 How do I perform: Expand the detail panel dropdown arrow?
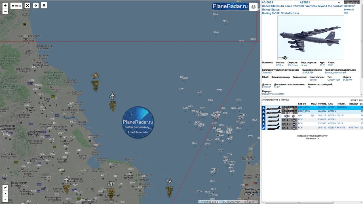click(x=339, y=3)
